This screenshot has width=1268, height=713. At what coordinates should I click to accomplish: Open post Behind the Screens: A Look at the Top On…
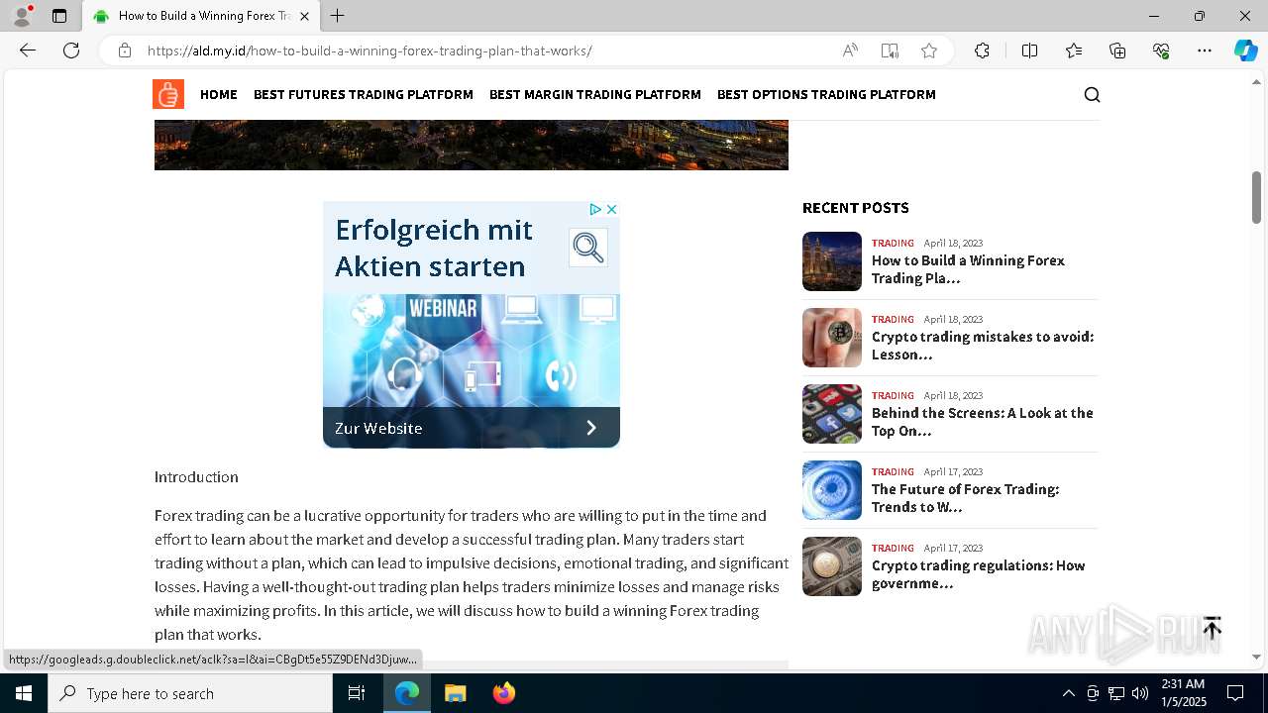[x=983, y=422]
